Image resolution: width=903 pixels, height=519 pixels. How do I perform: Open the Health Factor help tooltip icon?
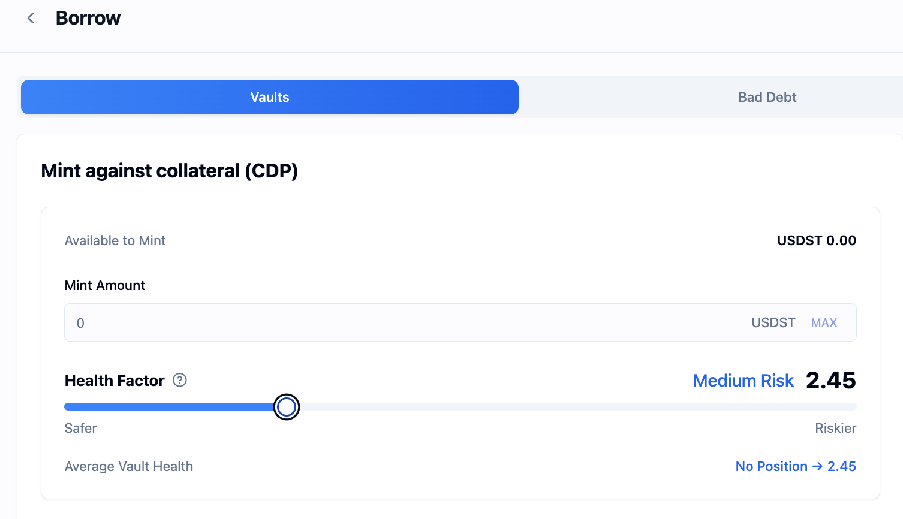(x=180, y=380)
